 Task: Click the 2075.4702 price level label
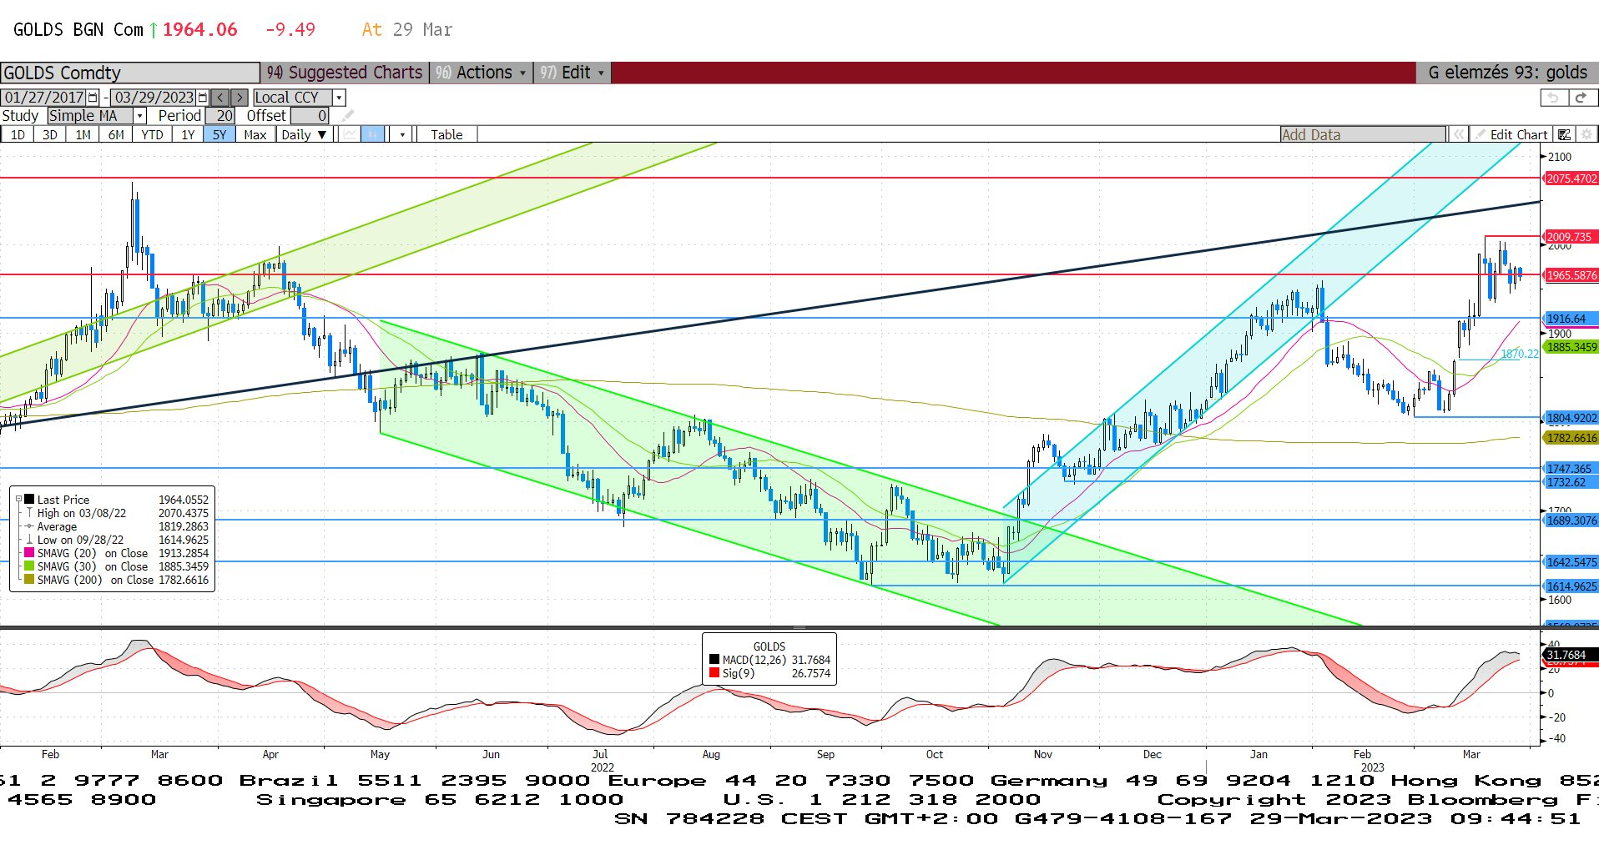(1571, 179)
